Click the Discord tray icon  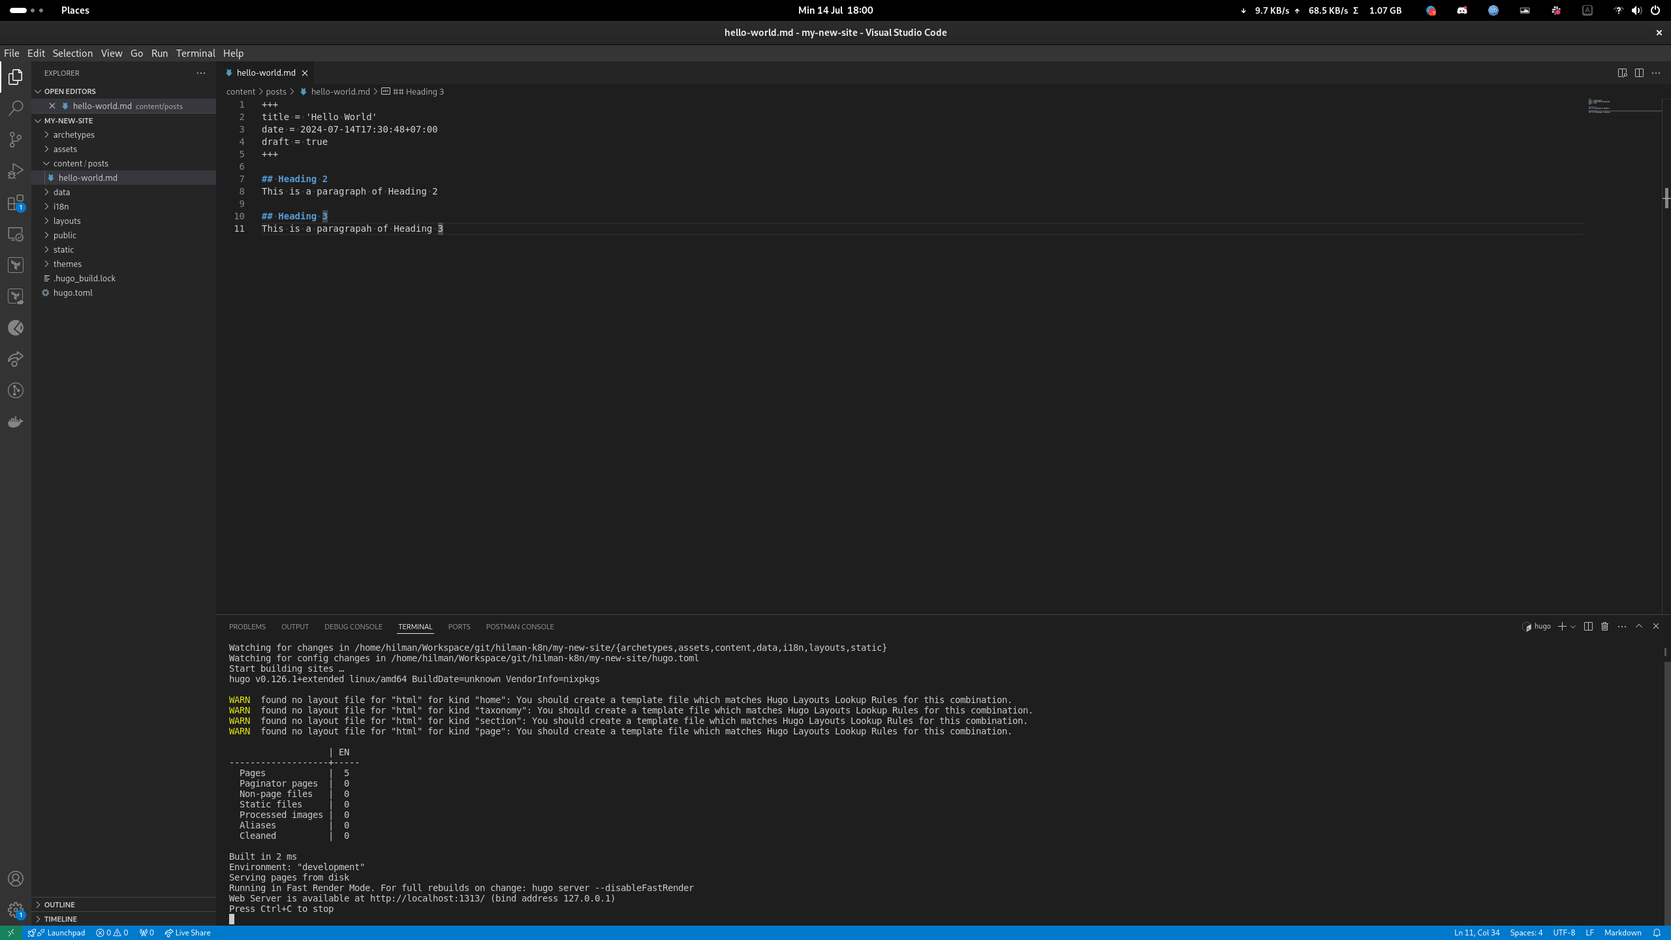pos(1462,10)
